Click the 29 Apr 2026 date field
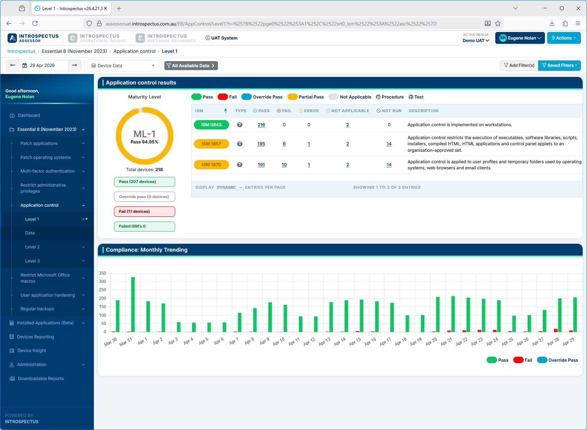Viewport: 587px width, 430px height. pos(42,65)
